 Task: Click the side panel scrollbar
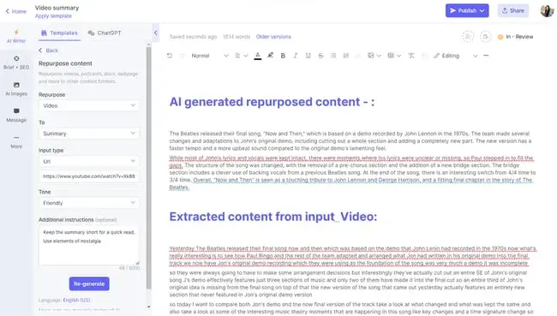pyautogui.click(x=148, y=167)
